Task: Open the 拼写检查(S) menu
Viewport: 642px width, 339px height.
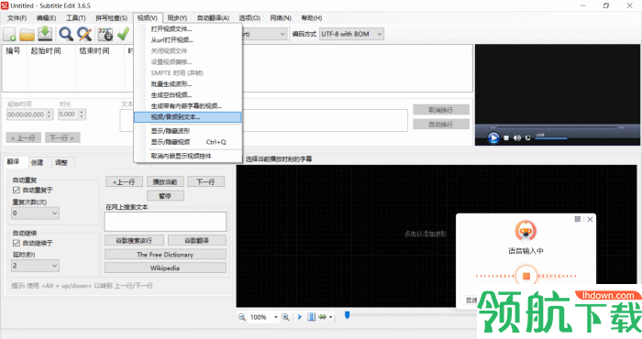Action: tap(111, 18)
